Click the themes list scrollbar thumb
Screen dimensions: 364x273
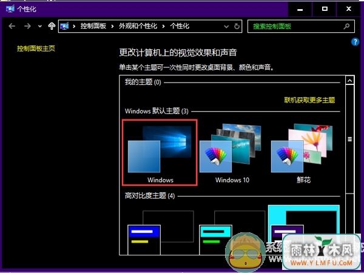(349, 139)
